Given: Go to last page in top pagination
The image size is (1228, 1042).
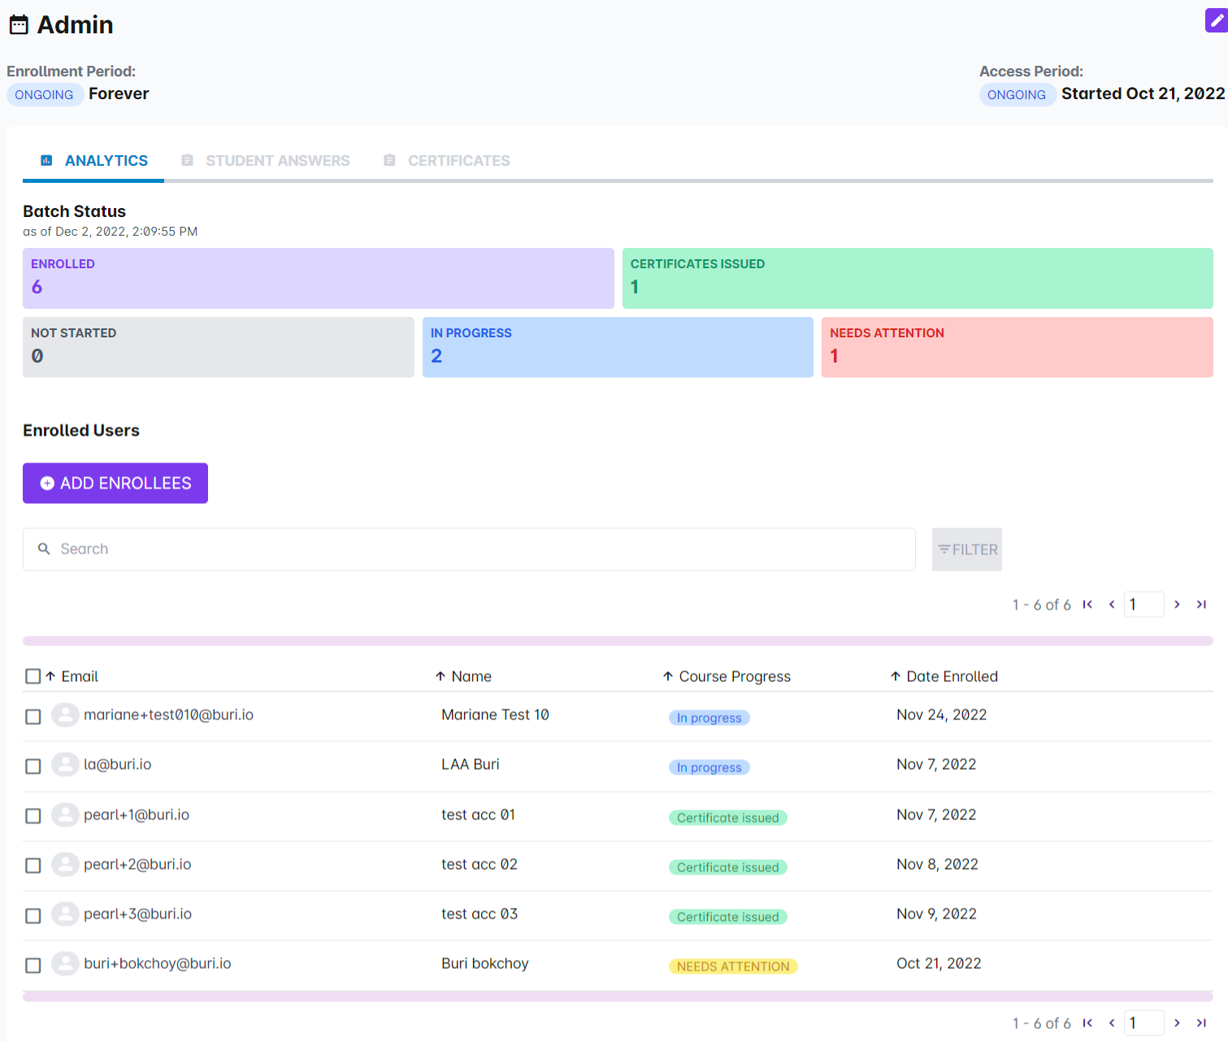Looking at the screenshot, I should pyautogui.click(x=1201, y=605).
